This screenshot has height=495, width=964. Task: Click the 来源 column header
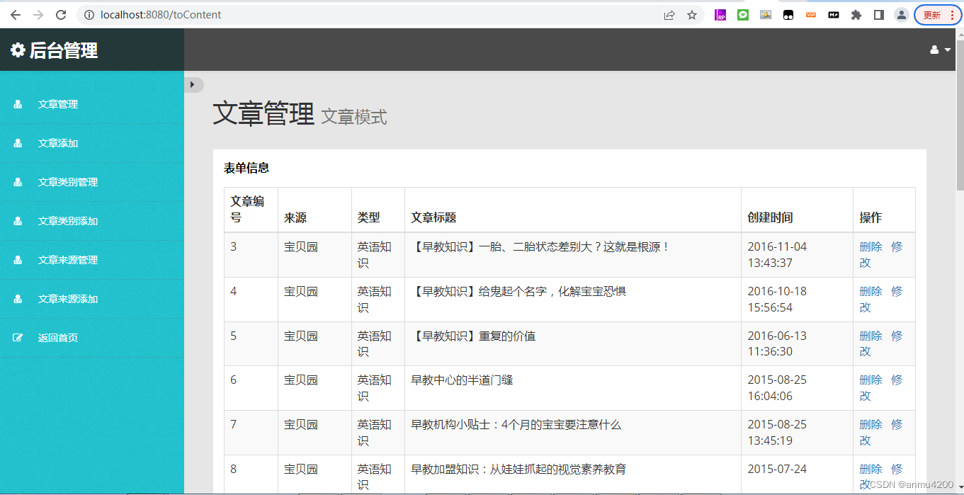click(x=295, y=217)
